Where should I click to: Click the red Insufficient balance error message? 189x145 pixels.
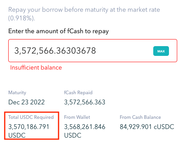coord(36,68)
